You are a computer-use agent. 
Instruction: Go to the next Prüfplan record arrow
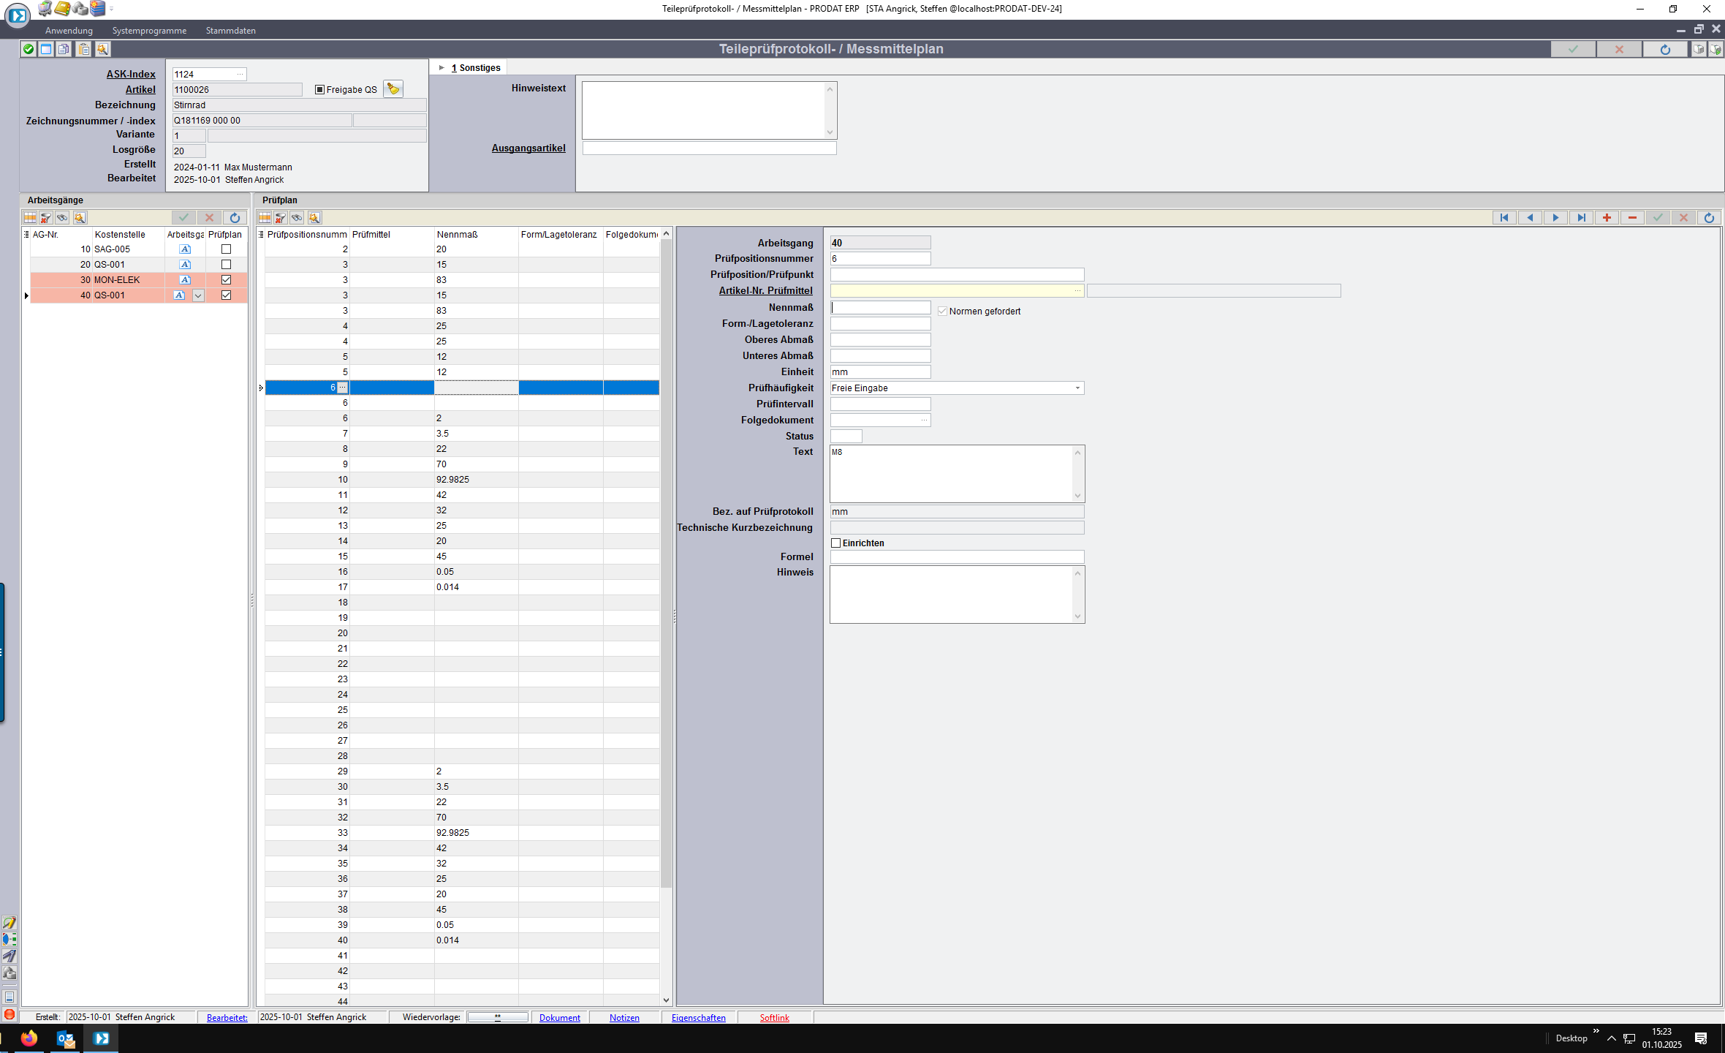(1555, 218)
